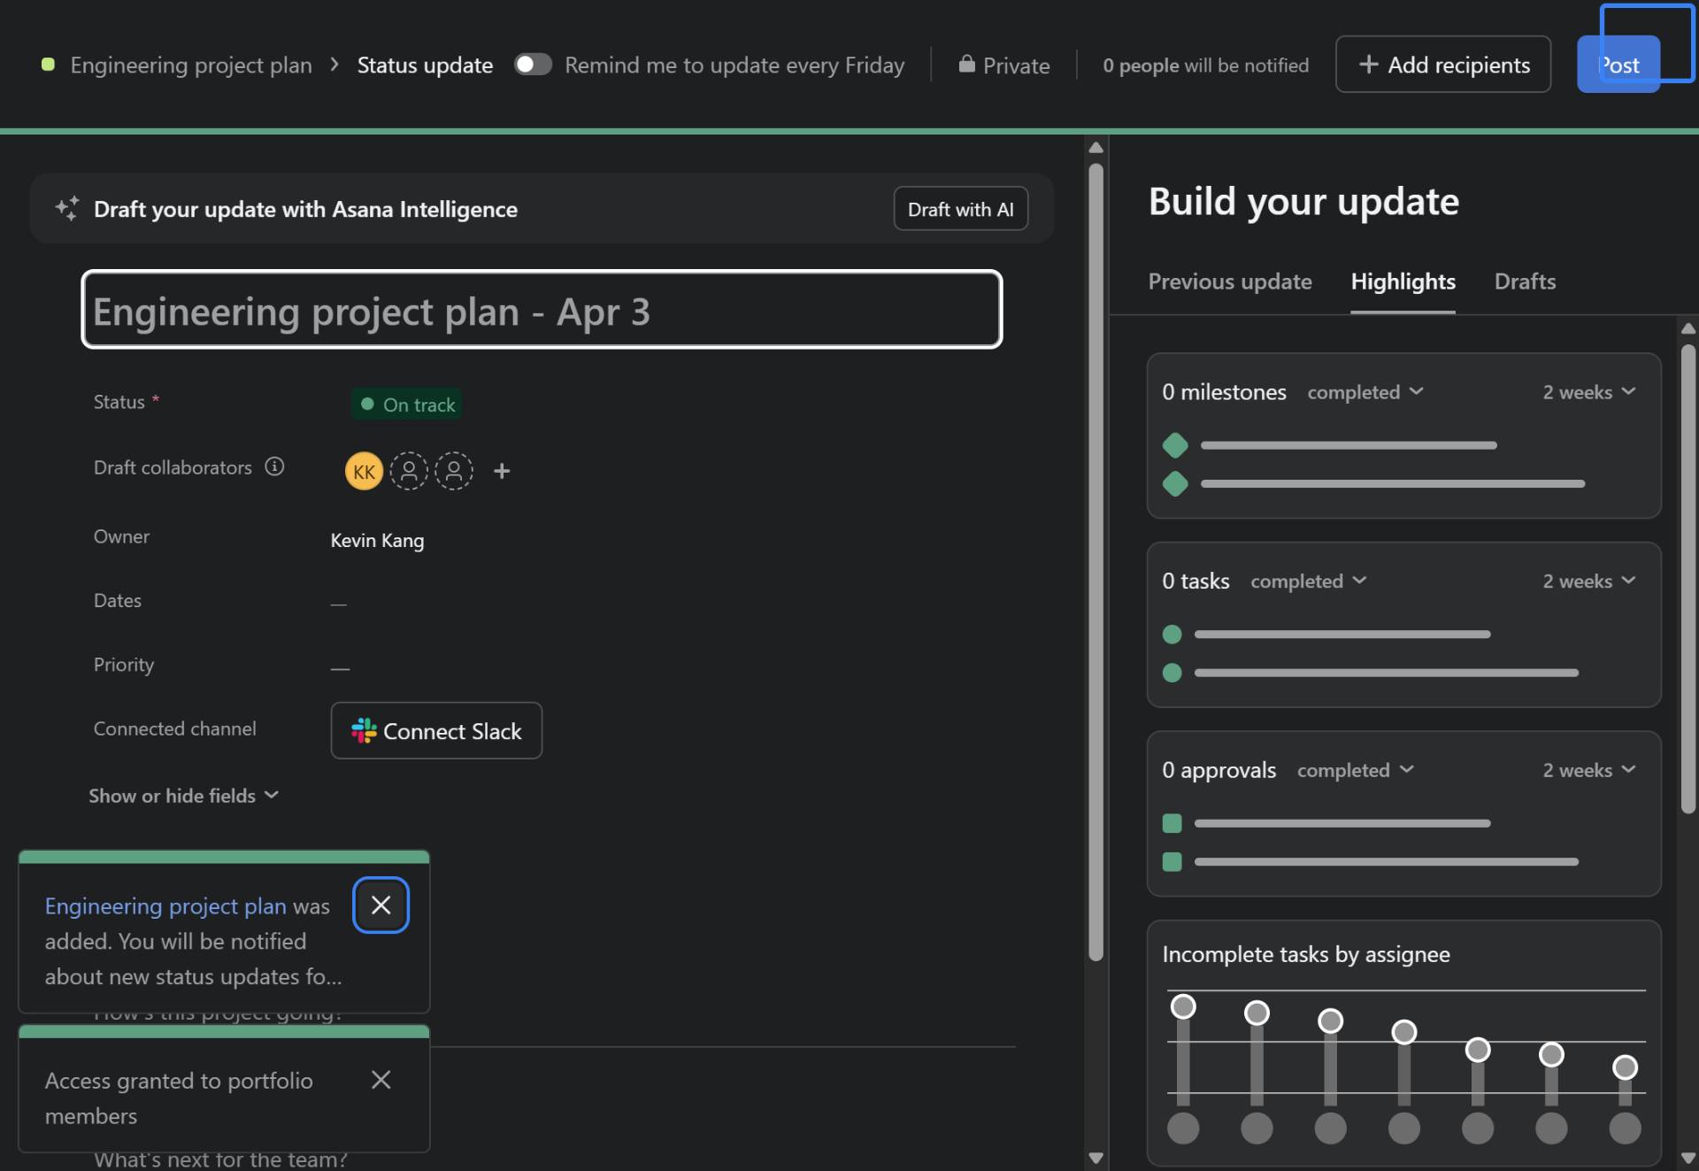Click the Private visibility label
The height and width of the screenshot is (1171, 1699).
click(1016, 65)
